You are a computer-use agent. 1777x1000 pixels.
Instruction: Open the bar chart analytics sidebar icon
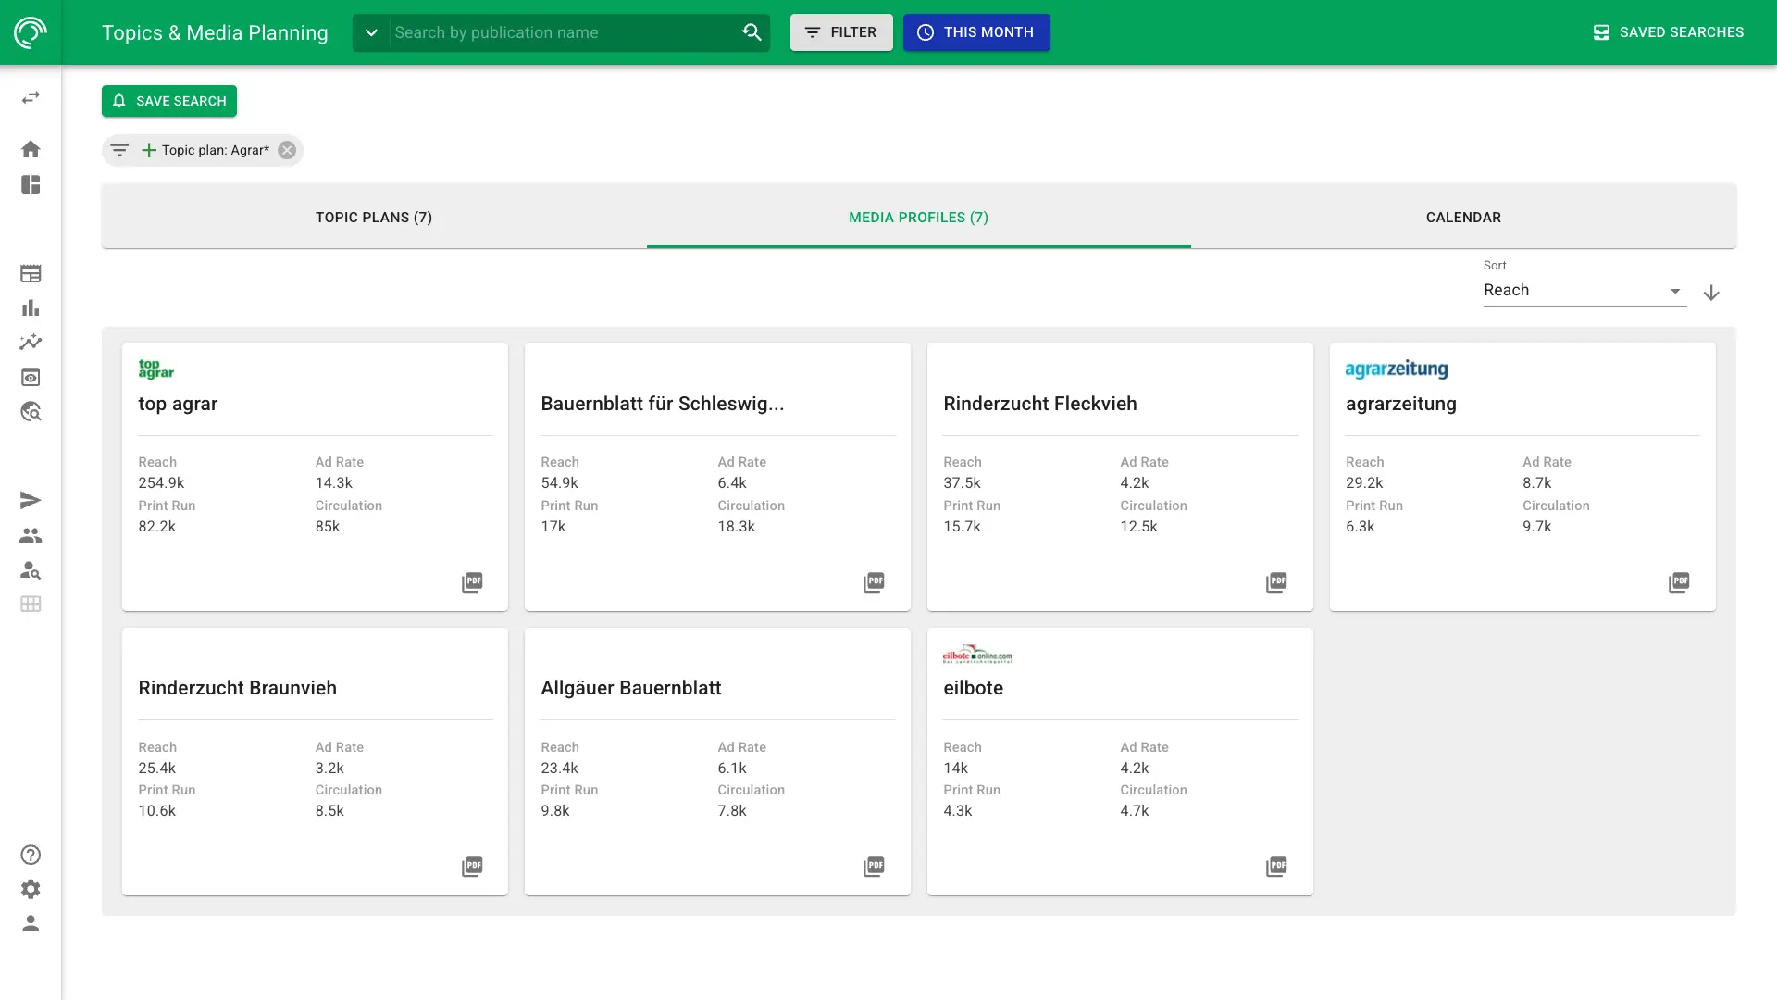31,307
